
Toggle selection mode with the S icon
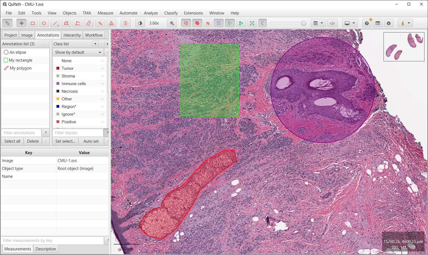[126, 23]
